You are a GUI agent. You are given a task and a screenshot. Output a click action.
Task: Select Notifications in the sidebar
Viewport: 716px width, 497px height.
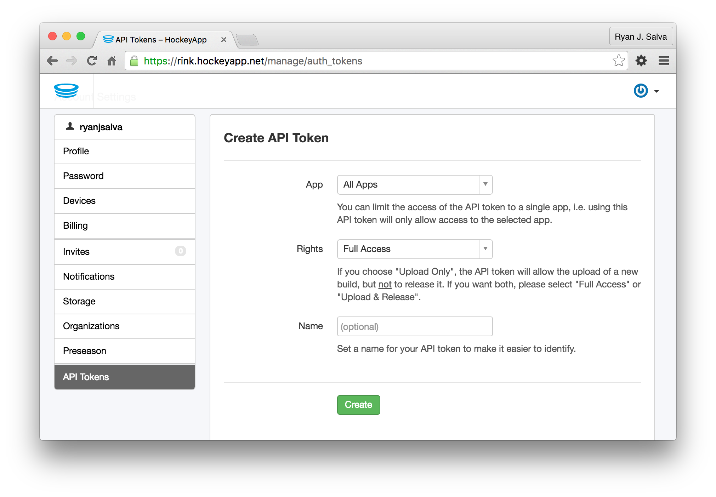pos(124,277)
